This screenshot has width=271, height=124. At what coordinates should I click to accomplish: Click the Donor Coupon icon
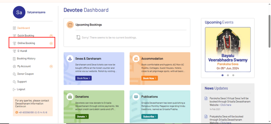[14, 74]
